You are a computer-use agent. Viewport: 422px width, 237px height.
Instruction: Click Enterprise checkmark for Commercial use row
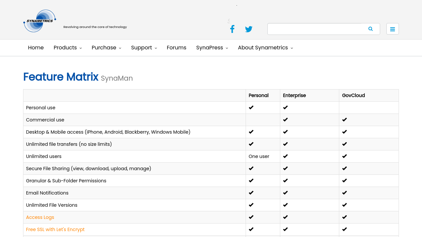tap(286, 120)
